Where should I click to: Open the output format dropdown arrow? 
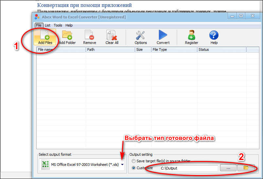(122, 165)
